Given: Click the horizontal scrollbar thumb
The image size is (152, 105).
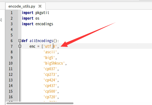Looking at the screenshot, I should point(40,103).
